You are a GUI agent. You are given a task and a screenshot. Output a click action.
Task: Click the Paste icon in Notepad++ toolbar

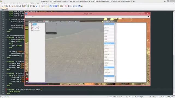pyautogui.click(x=25, y=6)
